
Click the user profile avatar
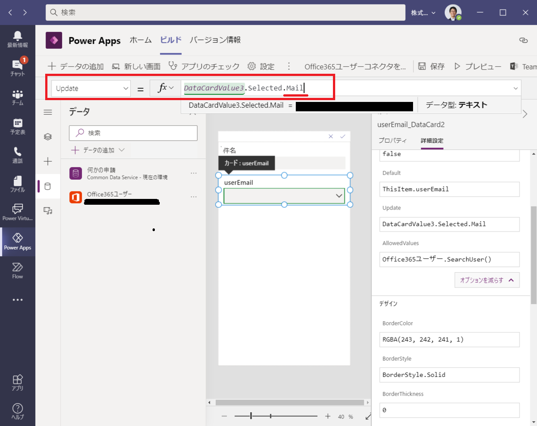pos(453,13)
